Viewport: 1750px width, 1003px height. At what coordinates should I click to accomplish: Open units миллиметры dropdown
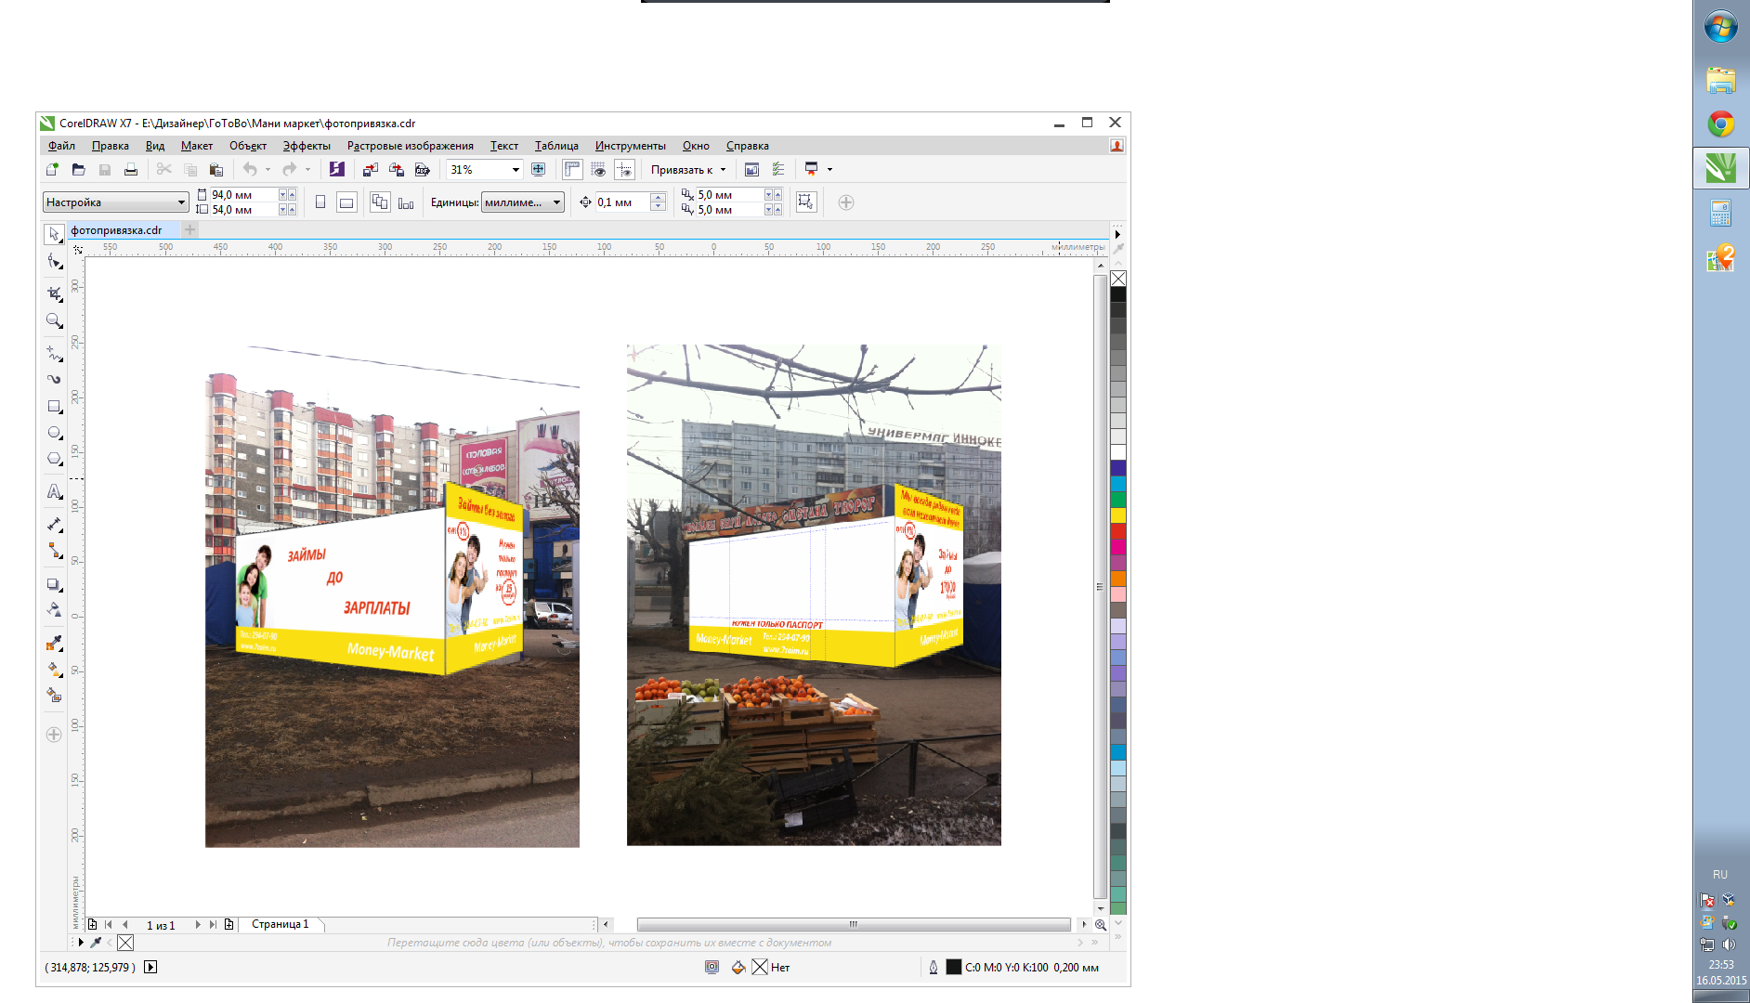tap(522, 202)
